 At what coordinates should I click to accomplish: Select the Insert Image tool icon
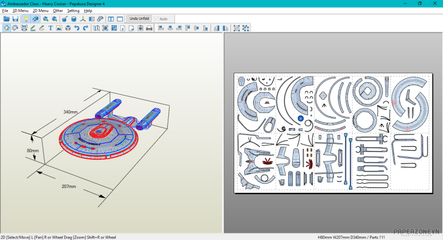[59, 28]
